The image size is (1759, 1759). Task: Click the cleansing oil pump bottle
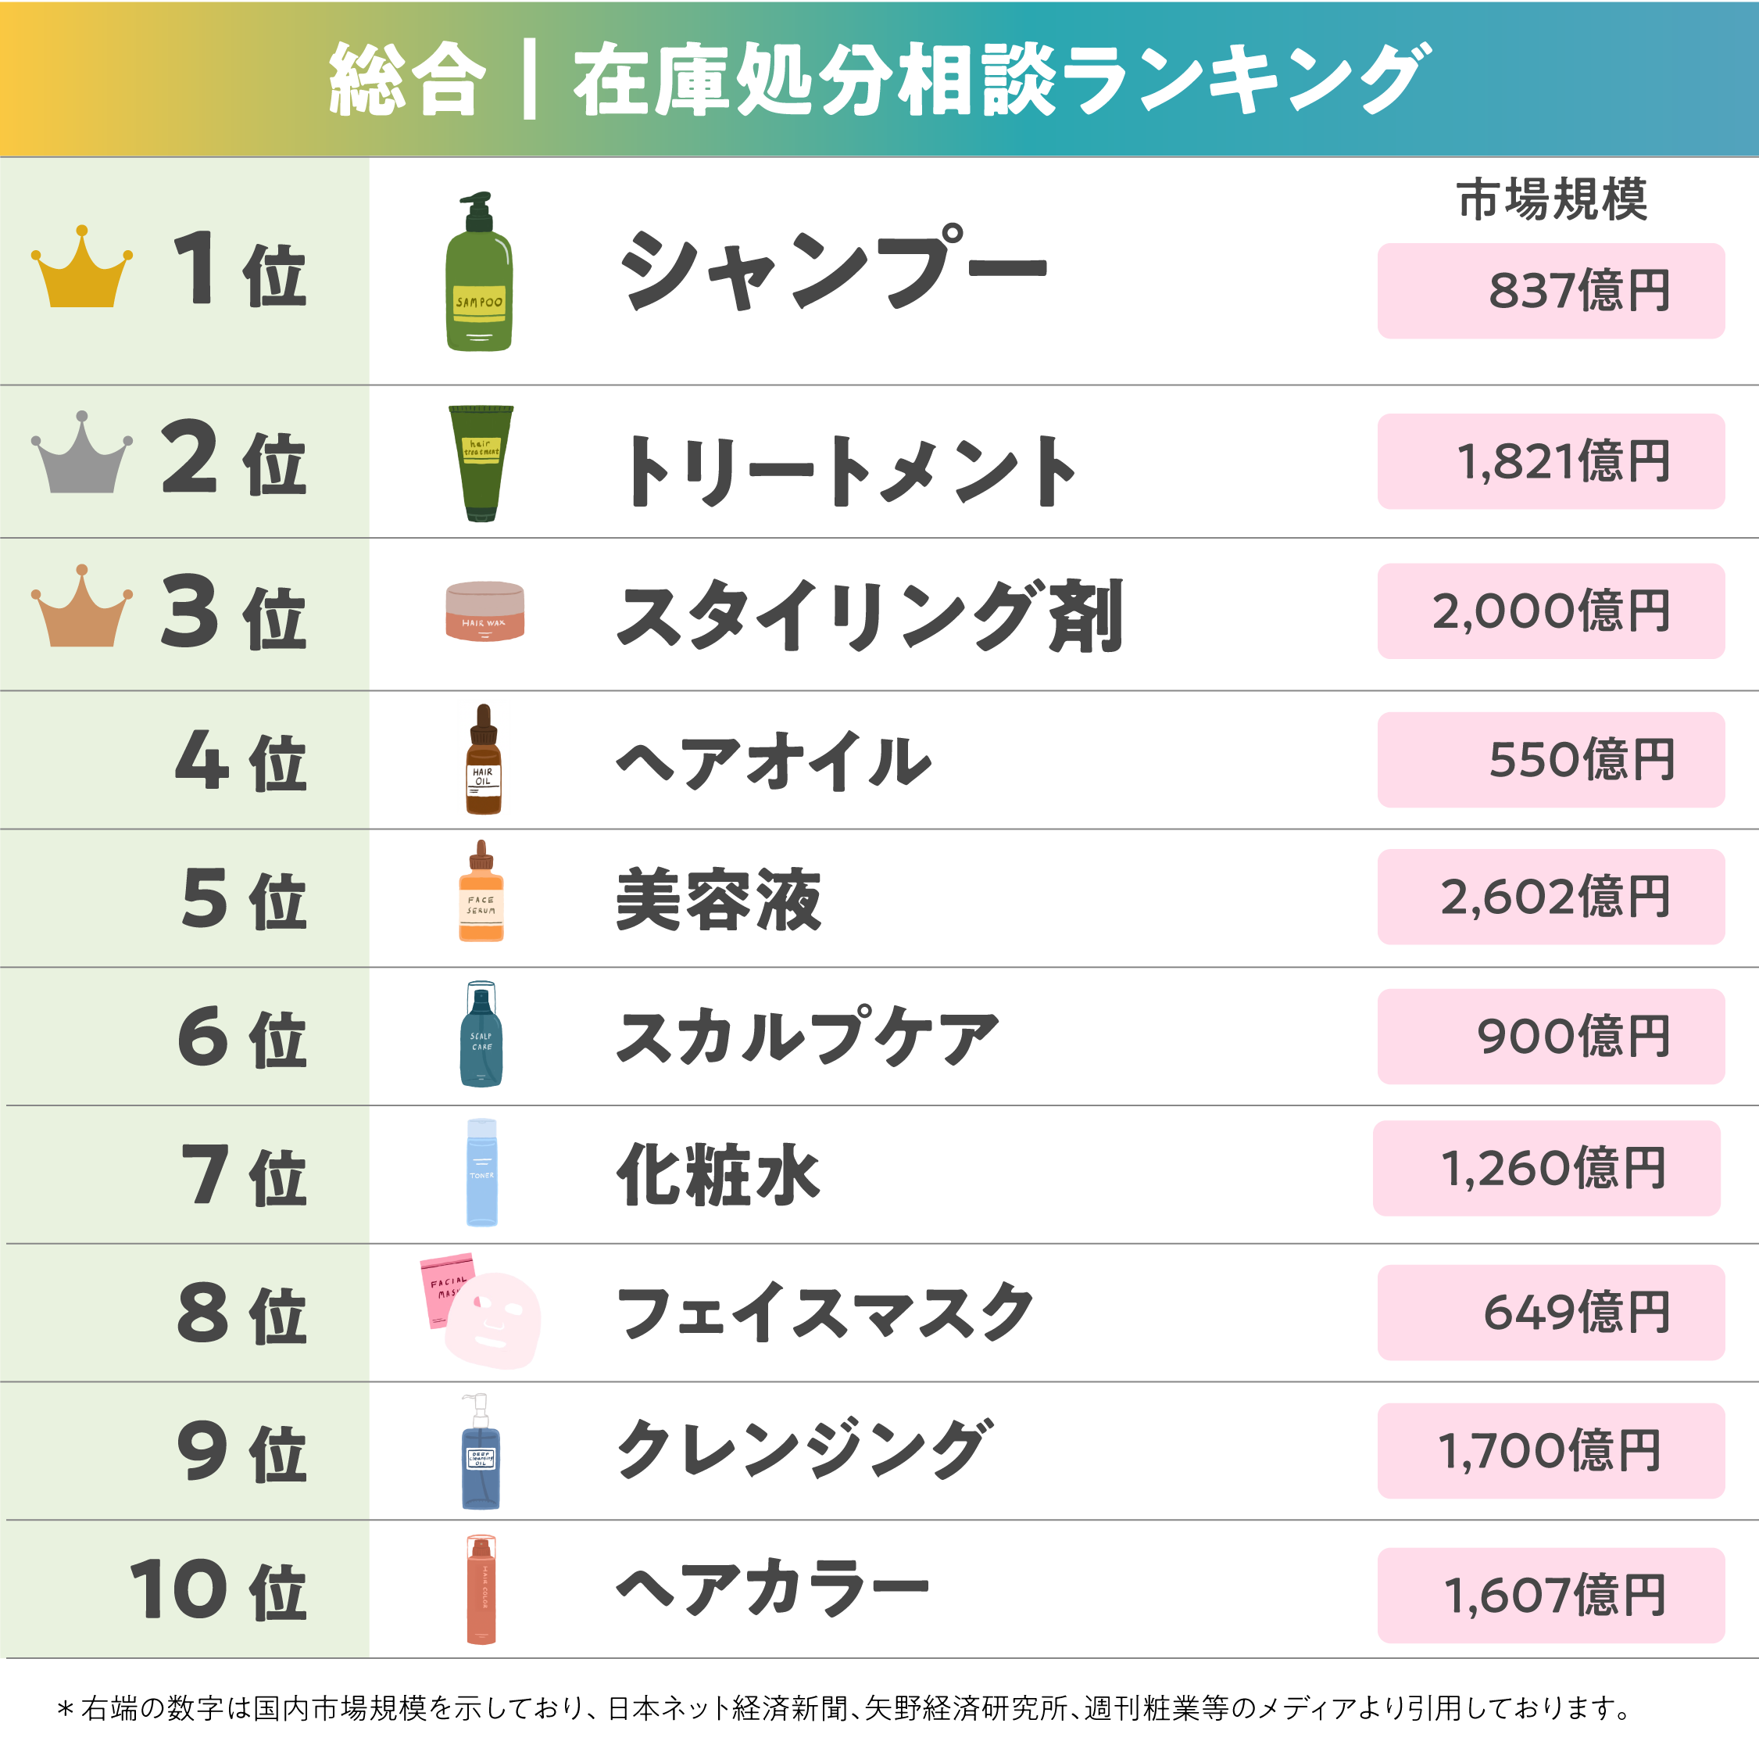click(480, 1451)
